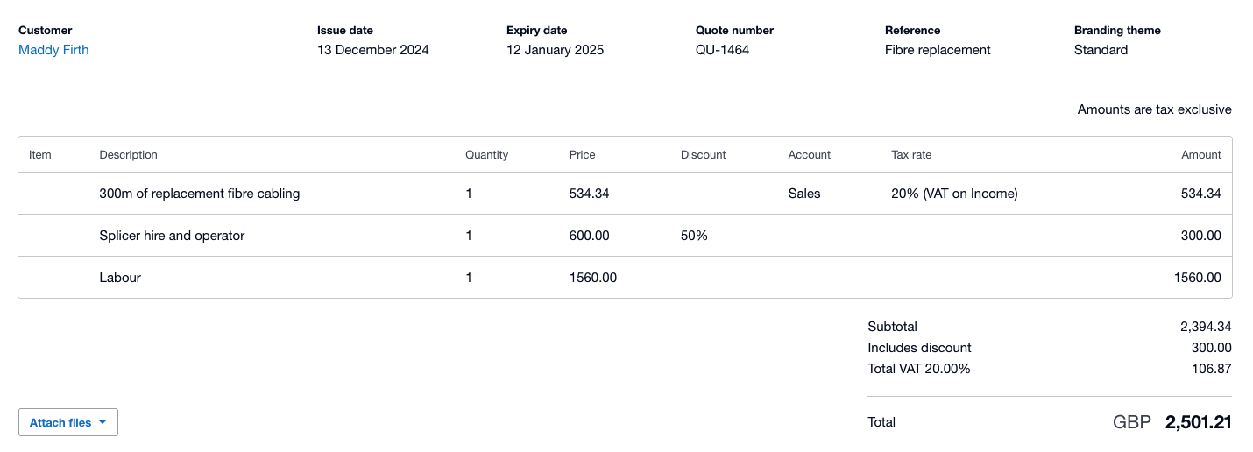
Task: Click the quote number QU-1464
Action: tap(722, 50)
